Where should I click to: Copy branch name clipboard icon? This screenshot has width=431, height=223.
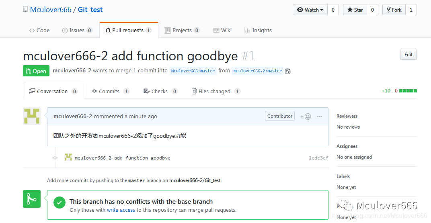[x=288, y=71]
